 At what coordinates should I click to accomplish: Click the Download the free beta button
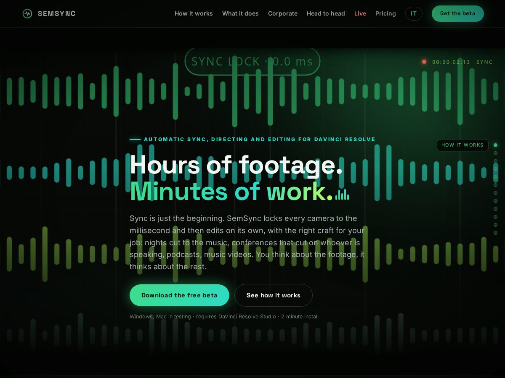pyautogui.click(x=179, y=295)
